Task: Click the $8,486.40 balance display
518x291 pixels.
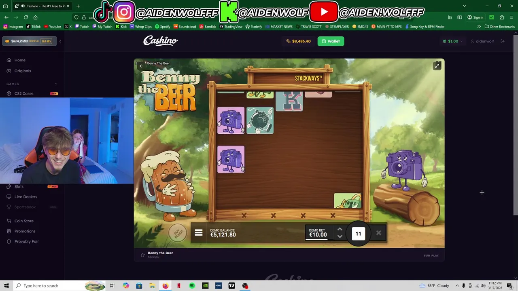Action: (x=298, y=41)
